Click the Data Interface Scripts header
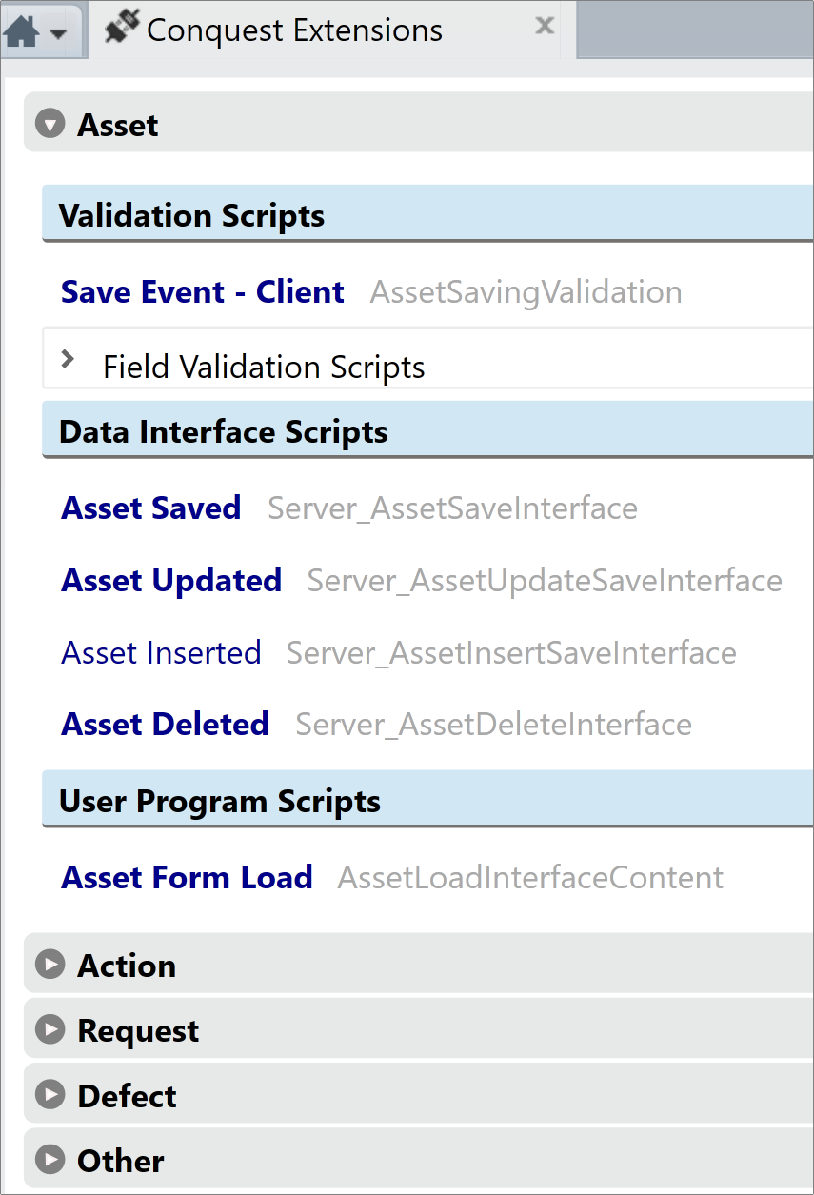The image size is (814, 1195). 427,430
